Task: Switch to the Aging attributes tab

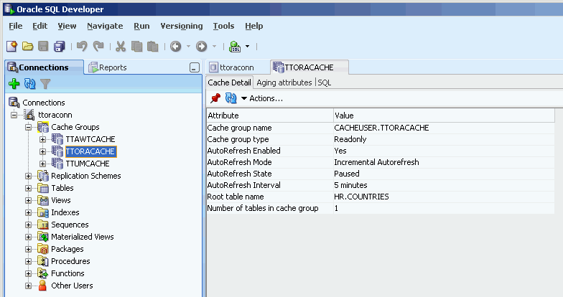Action: [x=284, y=82]
